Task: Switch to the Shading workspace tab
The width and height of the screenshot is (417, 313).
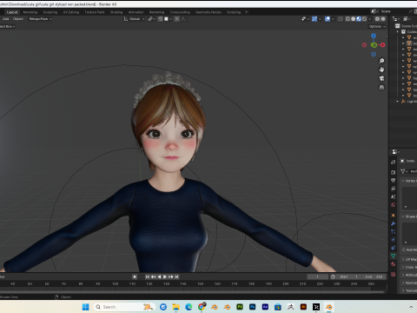Action: coord(116,12)
